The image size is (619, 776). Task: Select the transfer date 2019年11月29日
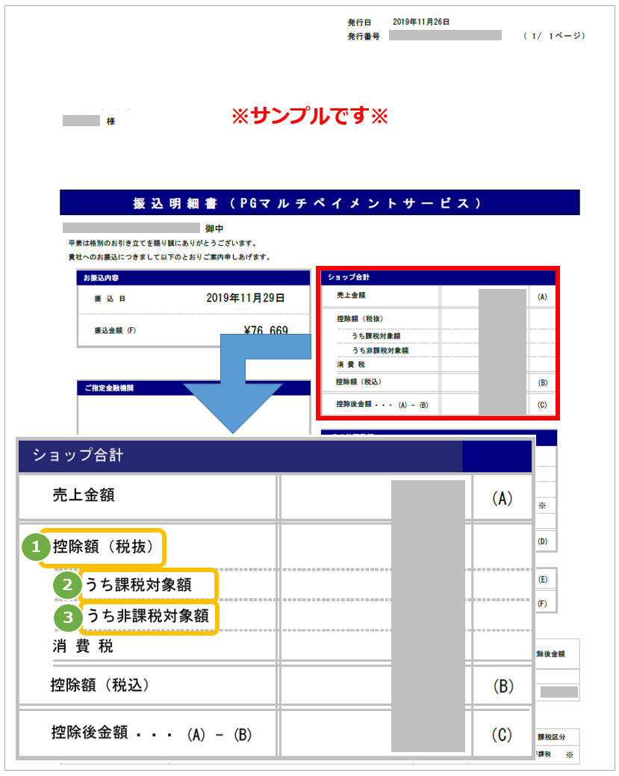coord(246,298)
